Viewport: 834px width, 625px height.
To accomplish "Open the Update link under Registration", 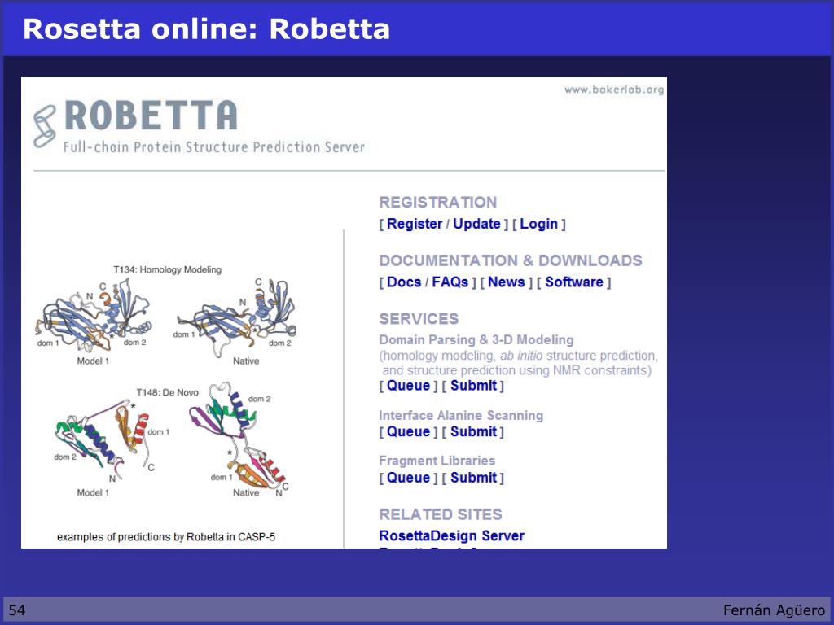I will click(x=476, y=224).
